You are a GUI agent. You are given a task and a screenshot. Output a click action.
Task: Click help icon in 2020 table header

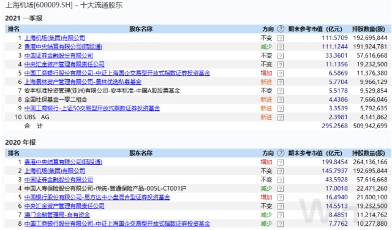281,153
